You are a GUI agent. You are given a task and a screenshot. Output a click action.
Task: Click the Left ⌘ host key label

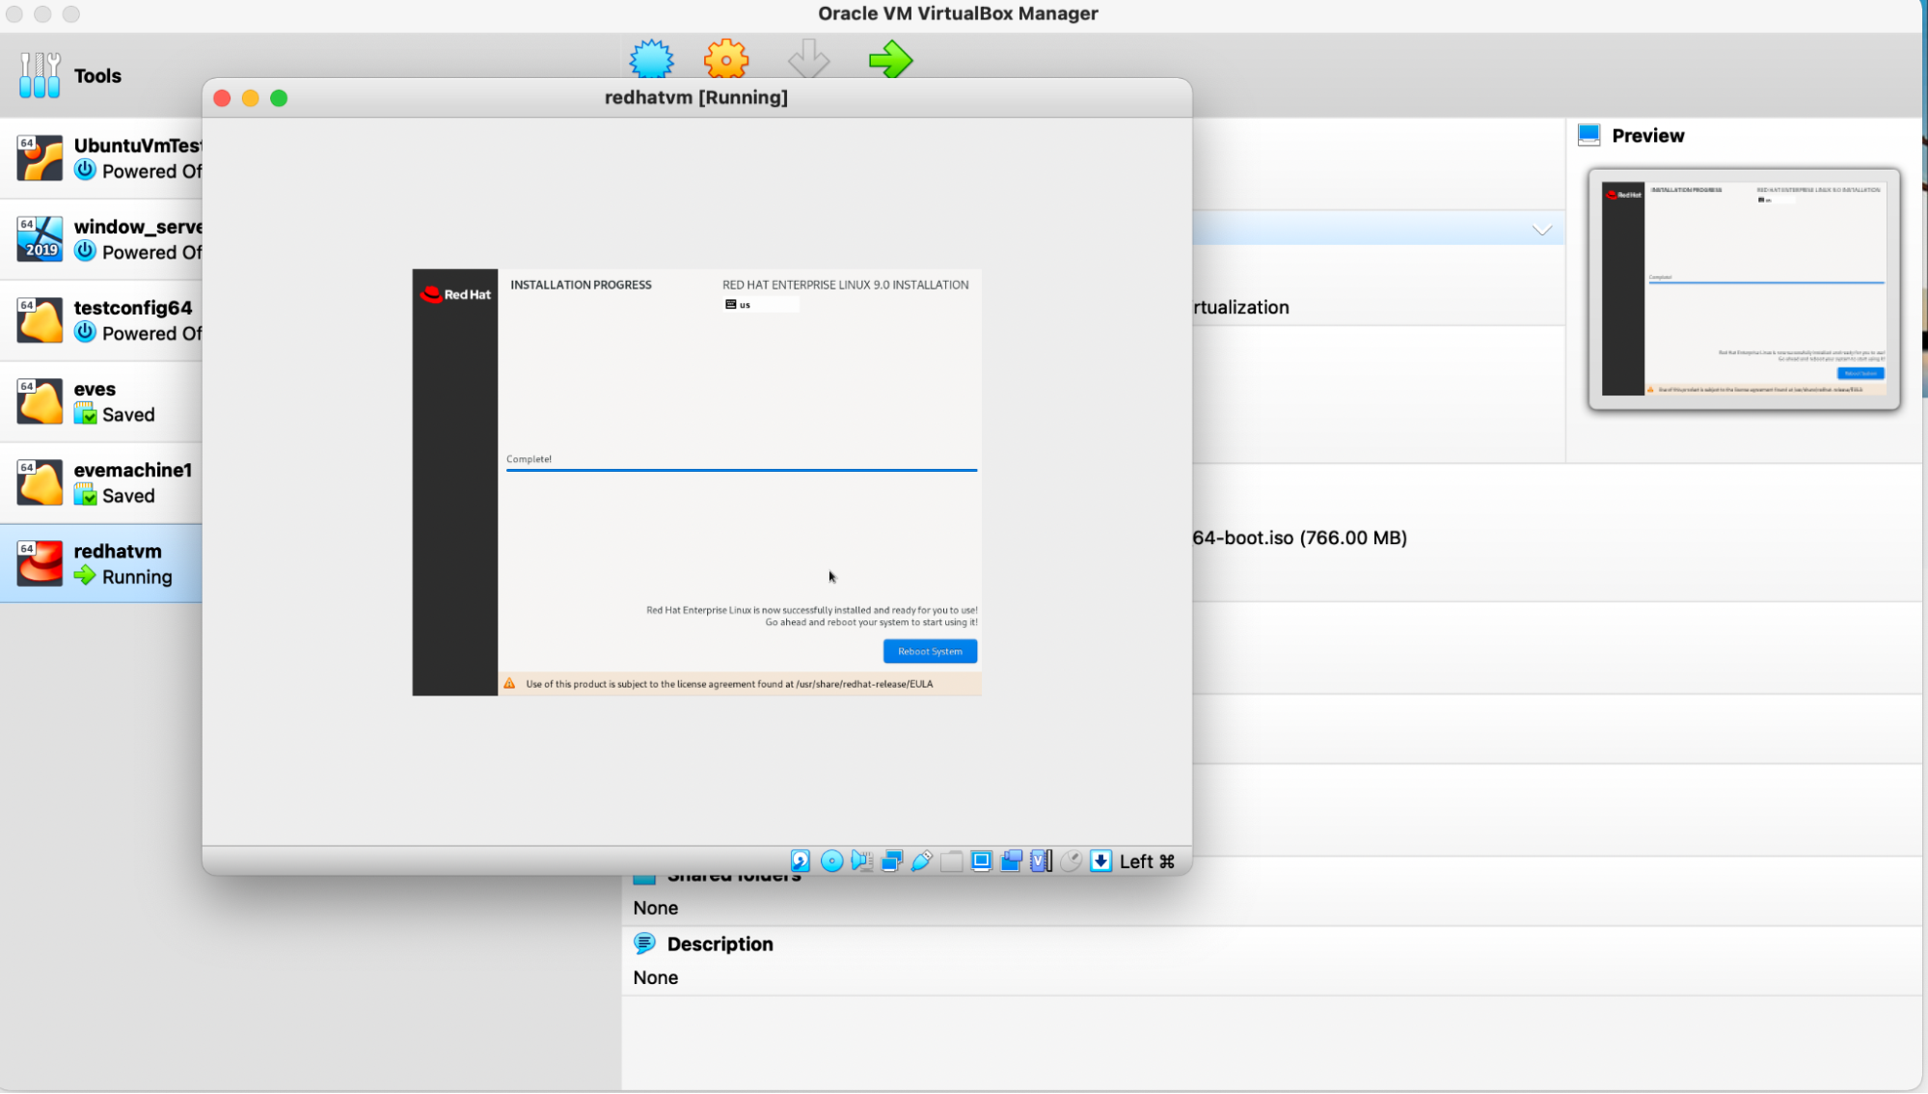(x=1147, y=861)
